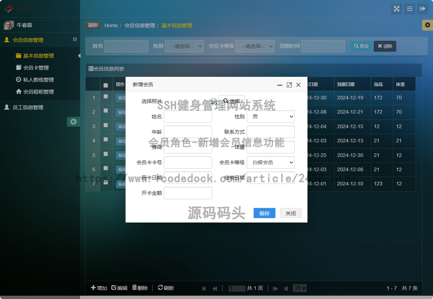The width and height of the screenshot is (433, 299).
Task: Open the settings gear icon
Action: pos(428,25)
